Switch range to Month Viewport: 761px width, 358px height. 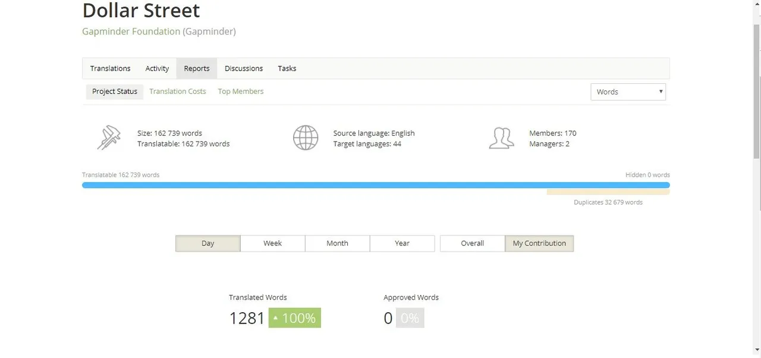(x=338, y=243)
